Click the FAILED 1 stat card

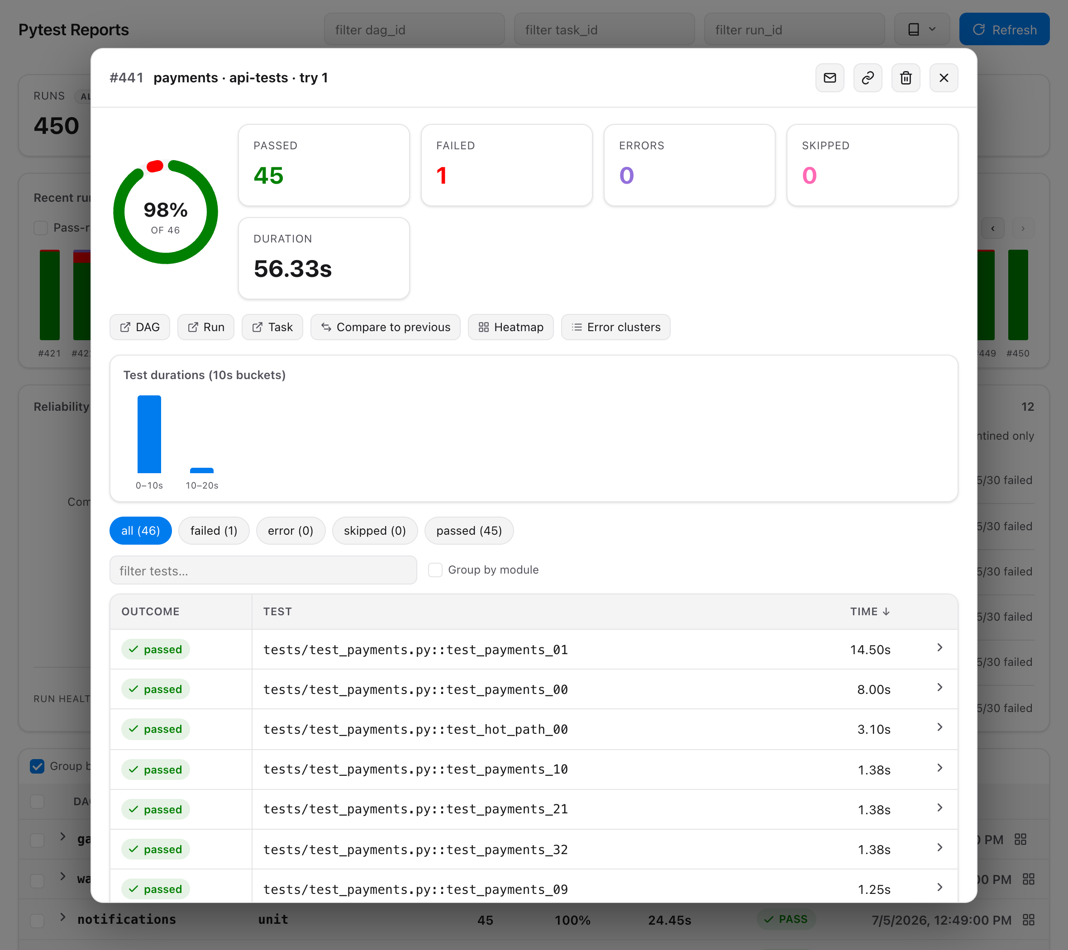507,165
